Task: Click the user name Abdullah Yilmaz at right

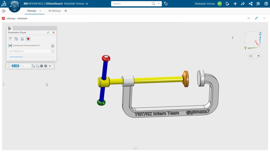Action: pyautogui.click(x=205, y=4)
